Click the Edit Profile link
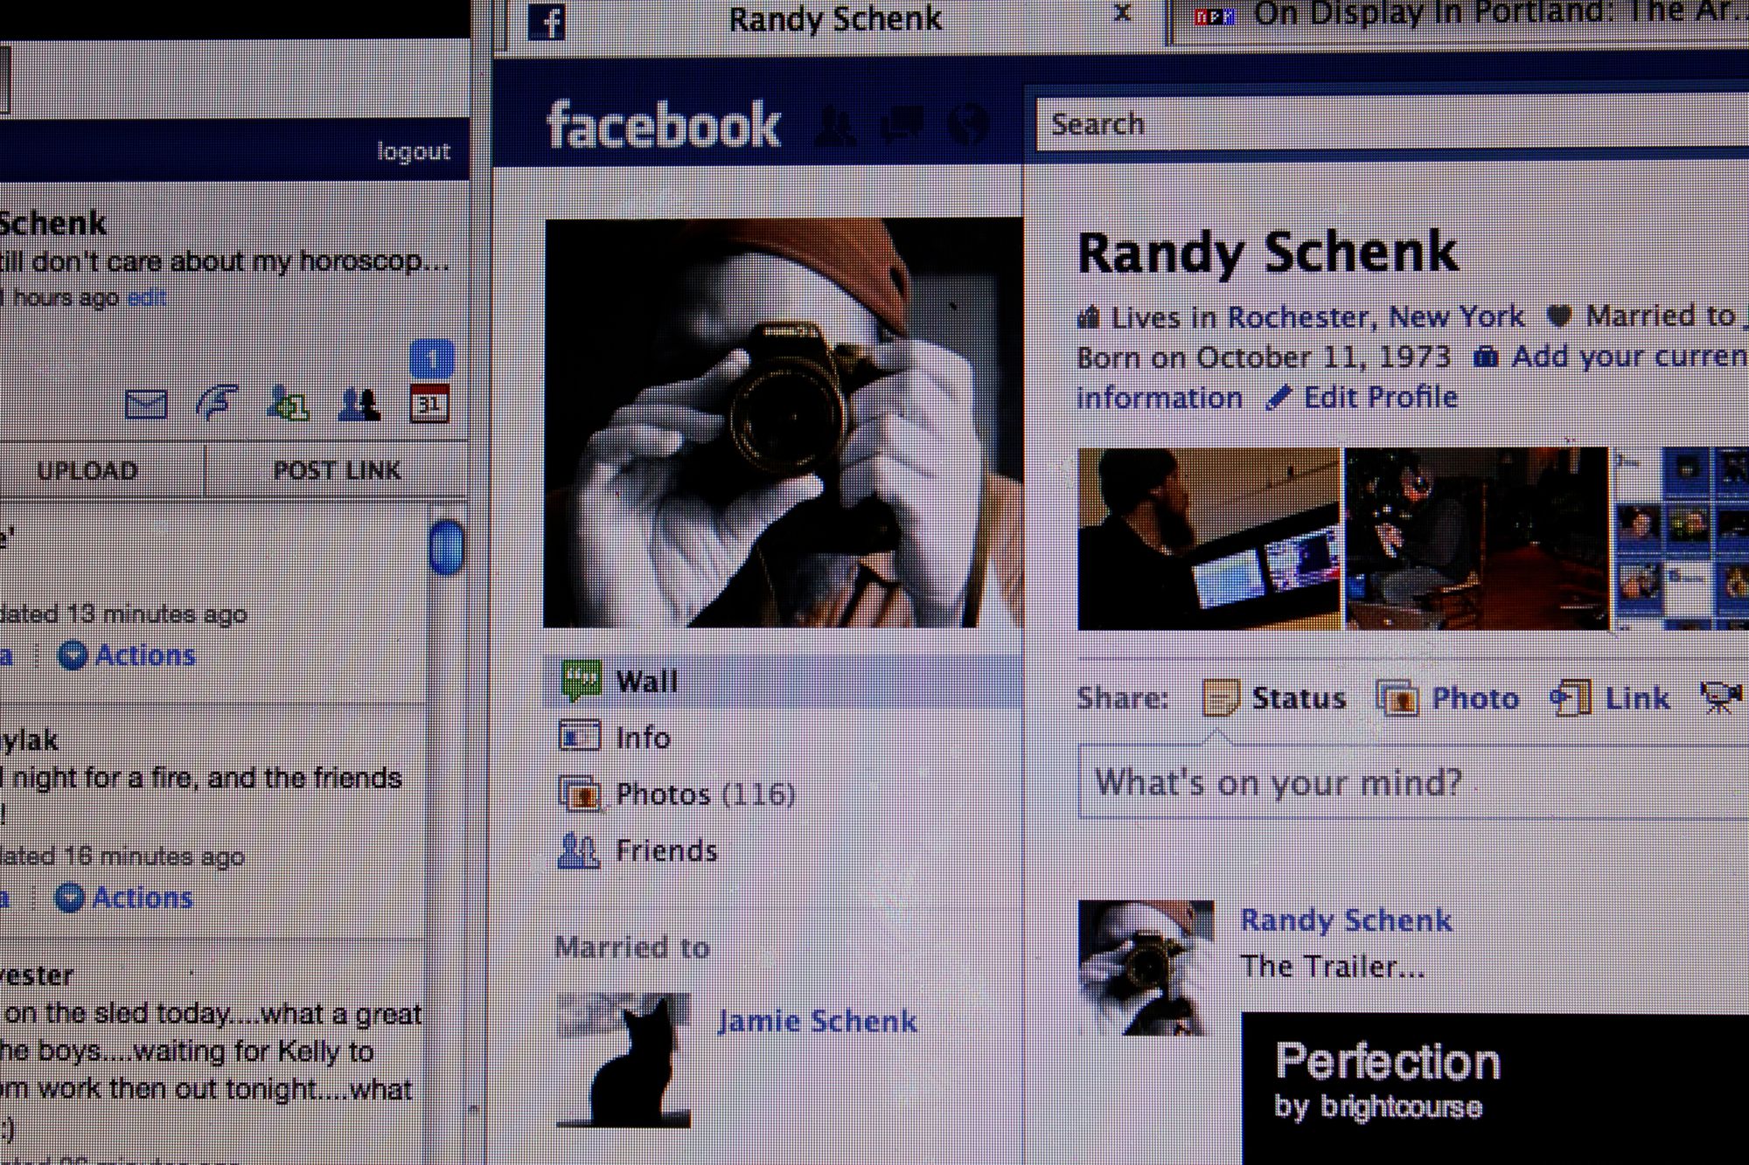Screen dimensions: 1749x1165 [x=1380, y=398]
